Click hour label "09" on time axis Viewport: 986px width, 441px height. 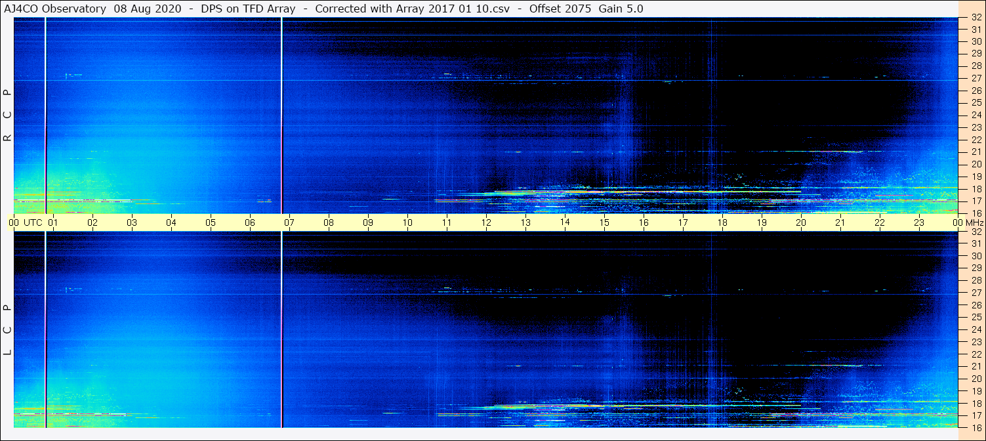click(x=369, y=222)
